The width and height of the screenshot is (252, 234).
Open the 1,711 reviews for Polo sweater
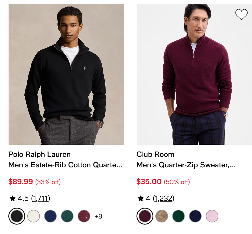tap(40, 199)
